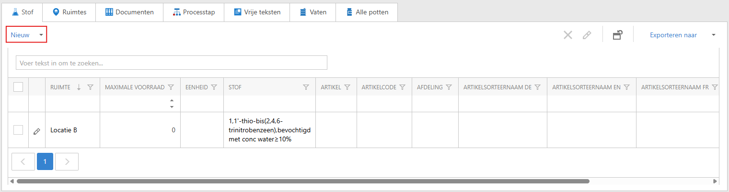Select the Locatie B row checkbox

(18, 130)
